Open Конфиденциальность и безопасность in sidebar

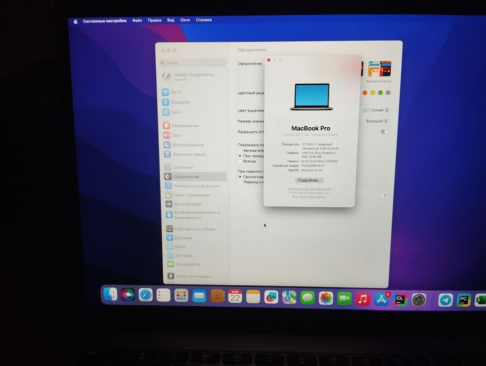pos(193,215)
